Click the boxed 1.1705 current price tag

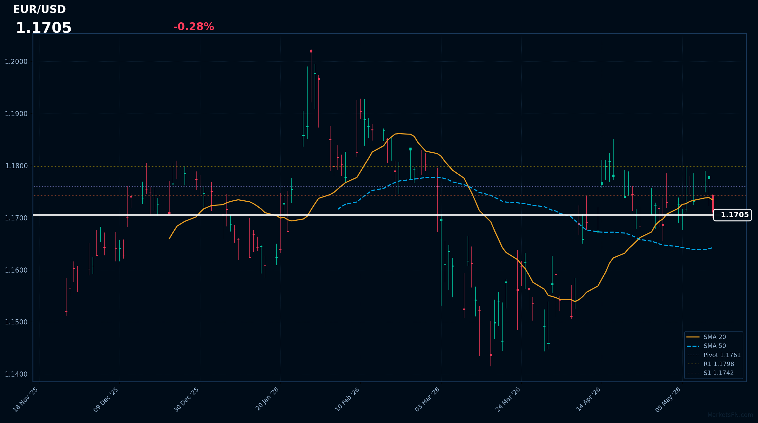[x=733, y=215]
